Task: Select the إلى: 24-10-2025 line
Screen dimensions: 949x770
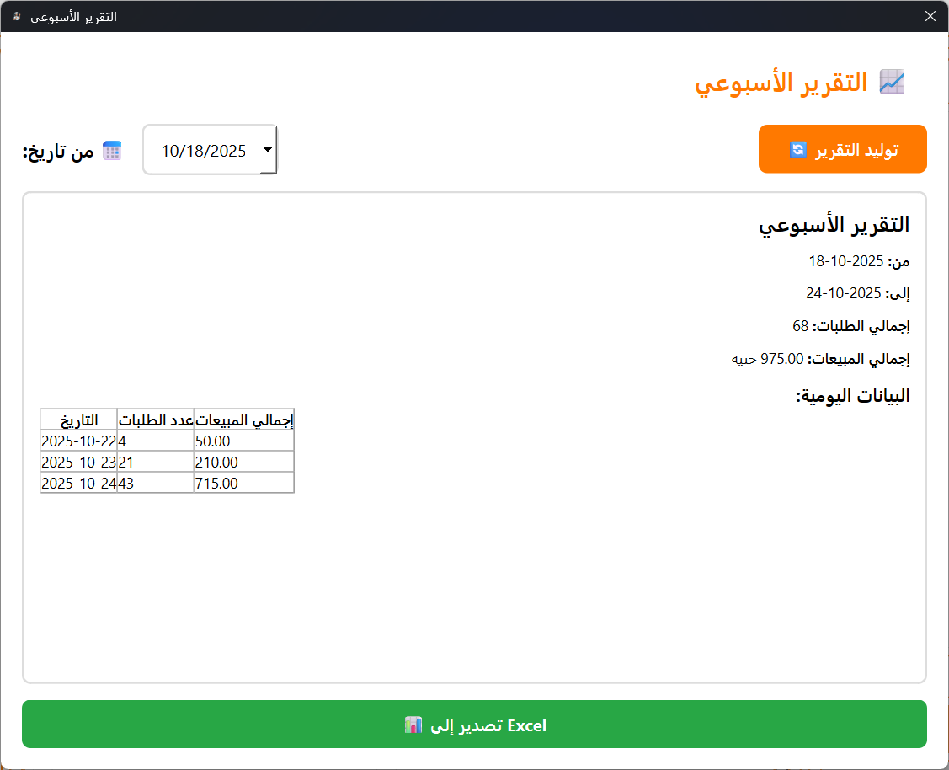Action: pos(857,293)
